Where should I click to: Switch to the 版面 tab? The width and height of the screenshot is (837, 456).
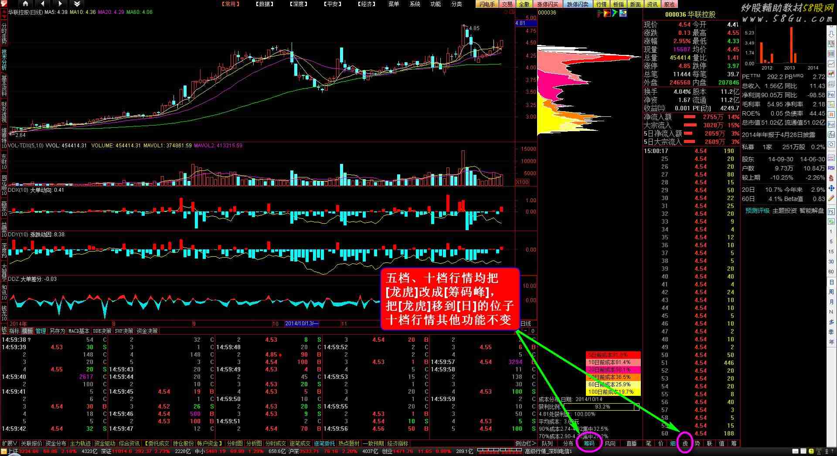(636, 4)
